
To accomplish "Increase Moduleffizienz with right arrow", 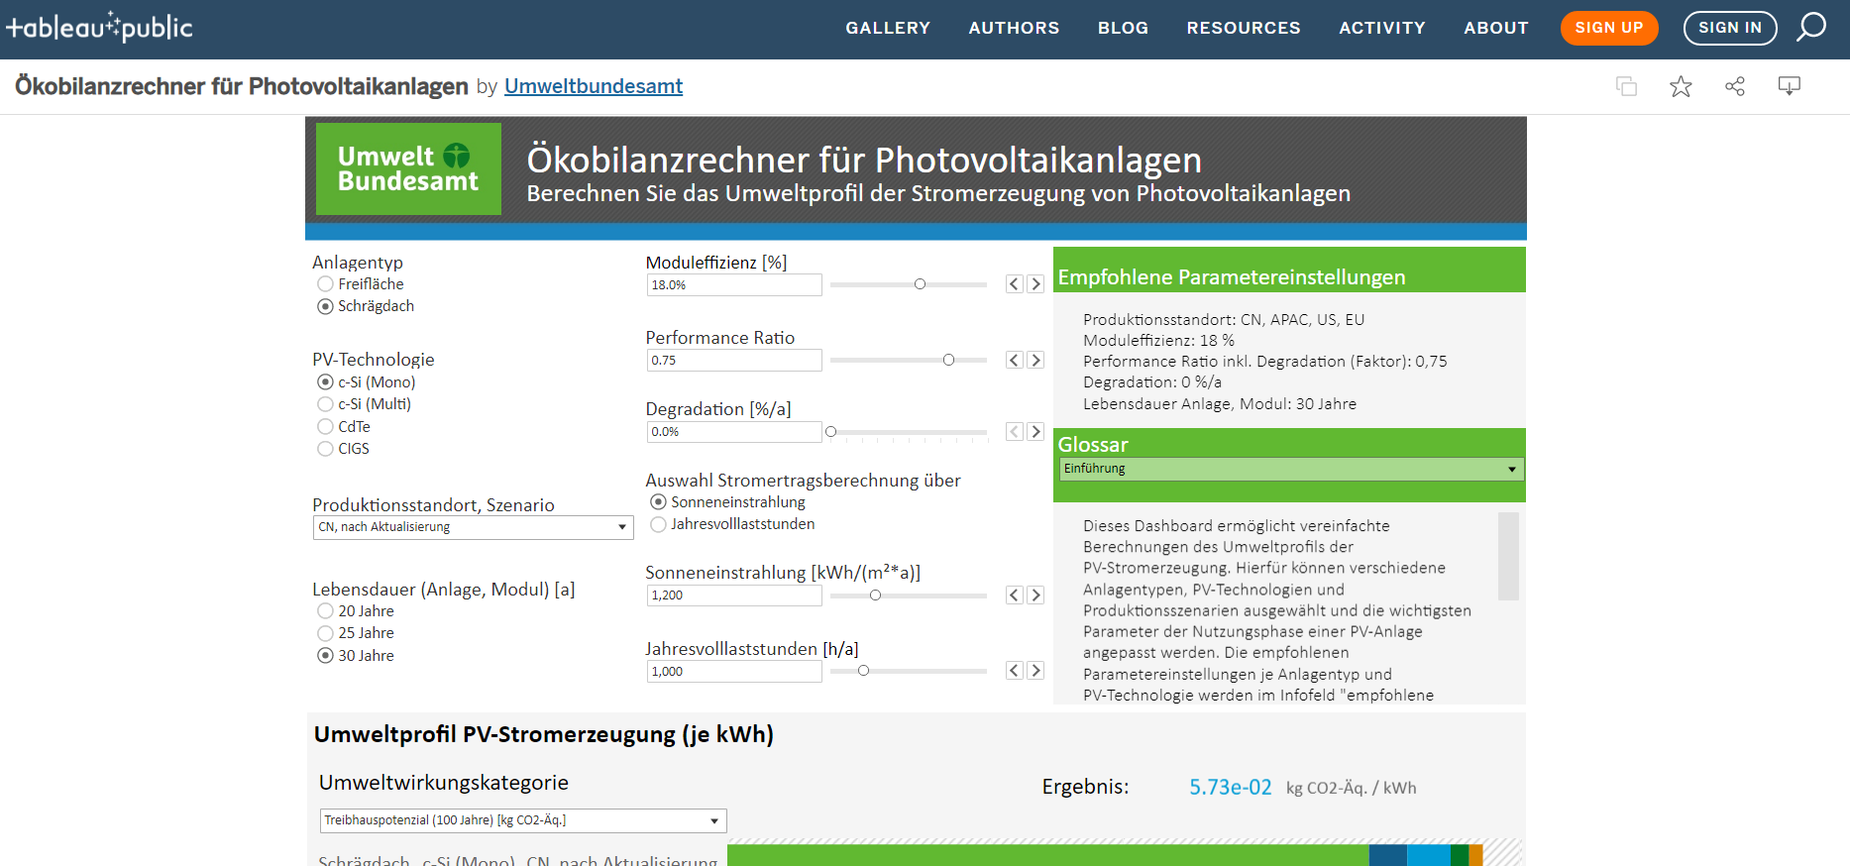I will point(1035,284).
